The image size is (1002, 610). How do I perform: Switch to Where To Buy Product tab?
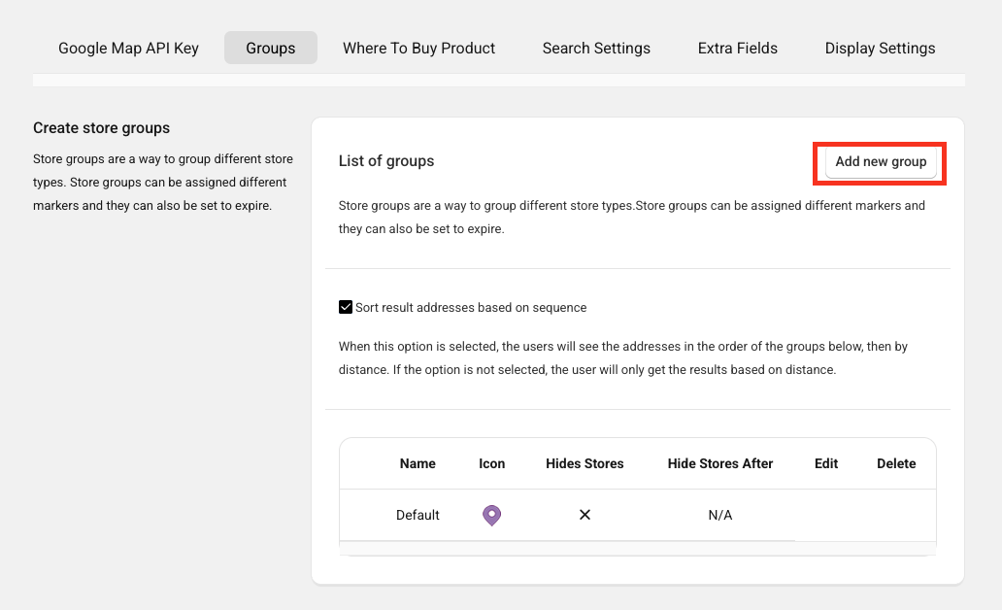click(419, 48)
